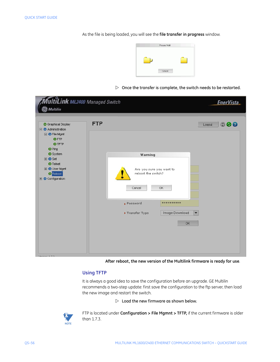Collapse the File Mgmt tree node
Screen dimensions: 280x362
46,134
